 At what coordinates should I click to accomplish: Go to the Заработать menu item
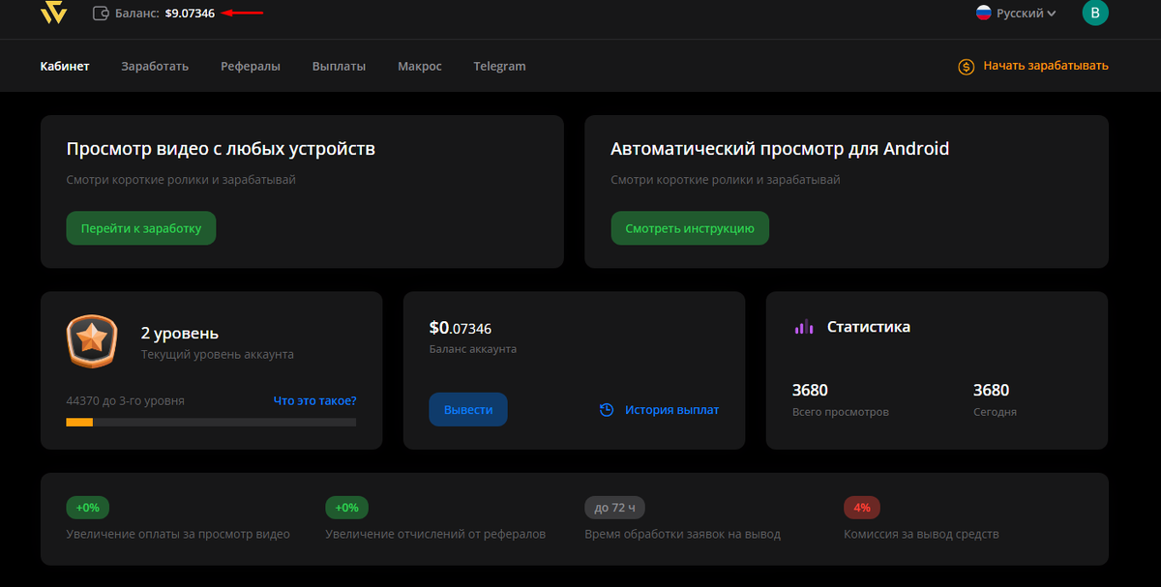pyautogui.click(x=155, y=67)
